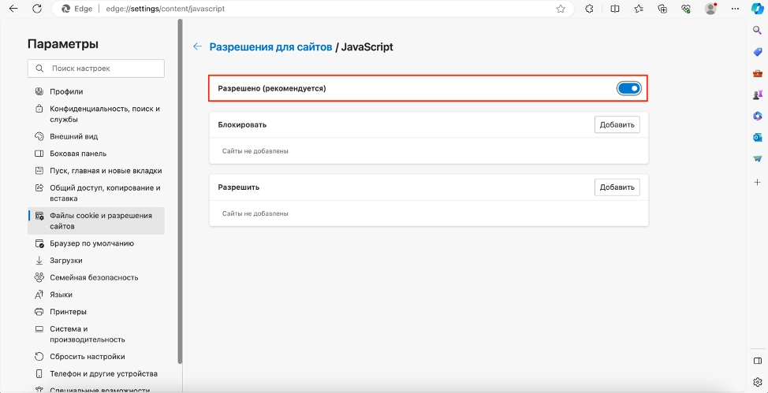Screen dimensions: 768x393
Task: Open the split screen icon in the toolbar
Action: tap(615, 9)
